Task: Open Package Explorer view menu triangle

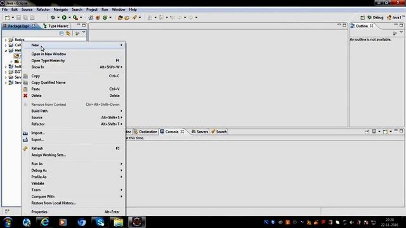Action: tap(84, 33)
